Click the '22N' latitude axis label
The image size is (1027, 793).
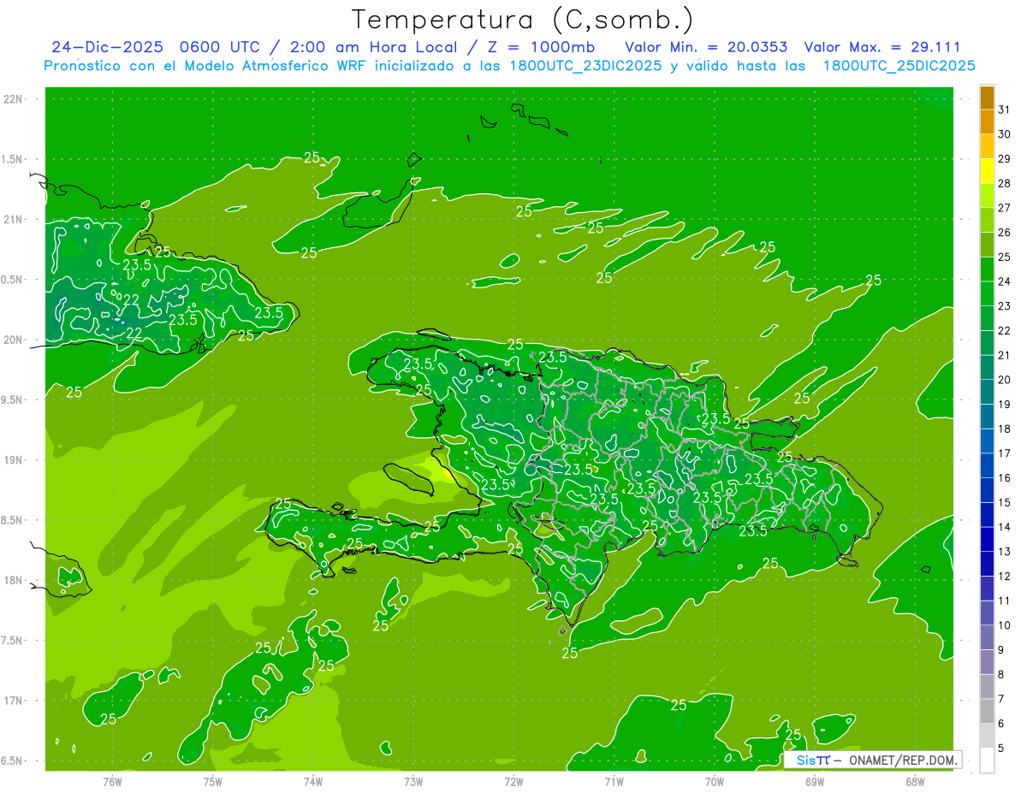click(13, 99)
